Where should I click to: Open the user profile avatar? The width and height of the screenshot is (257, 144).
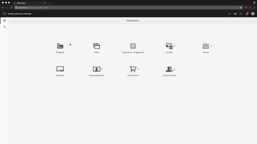click(x=253, y=14)
